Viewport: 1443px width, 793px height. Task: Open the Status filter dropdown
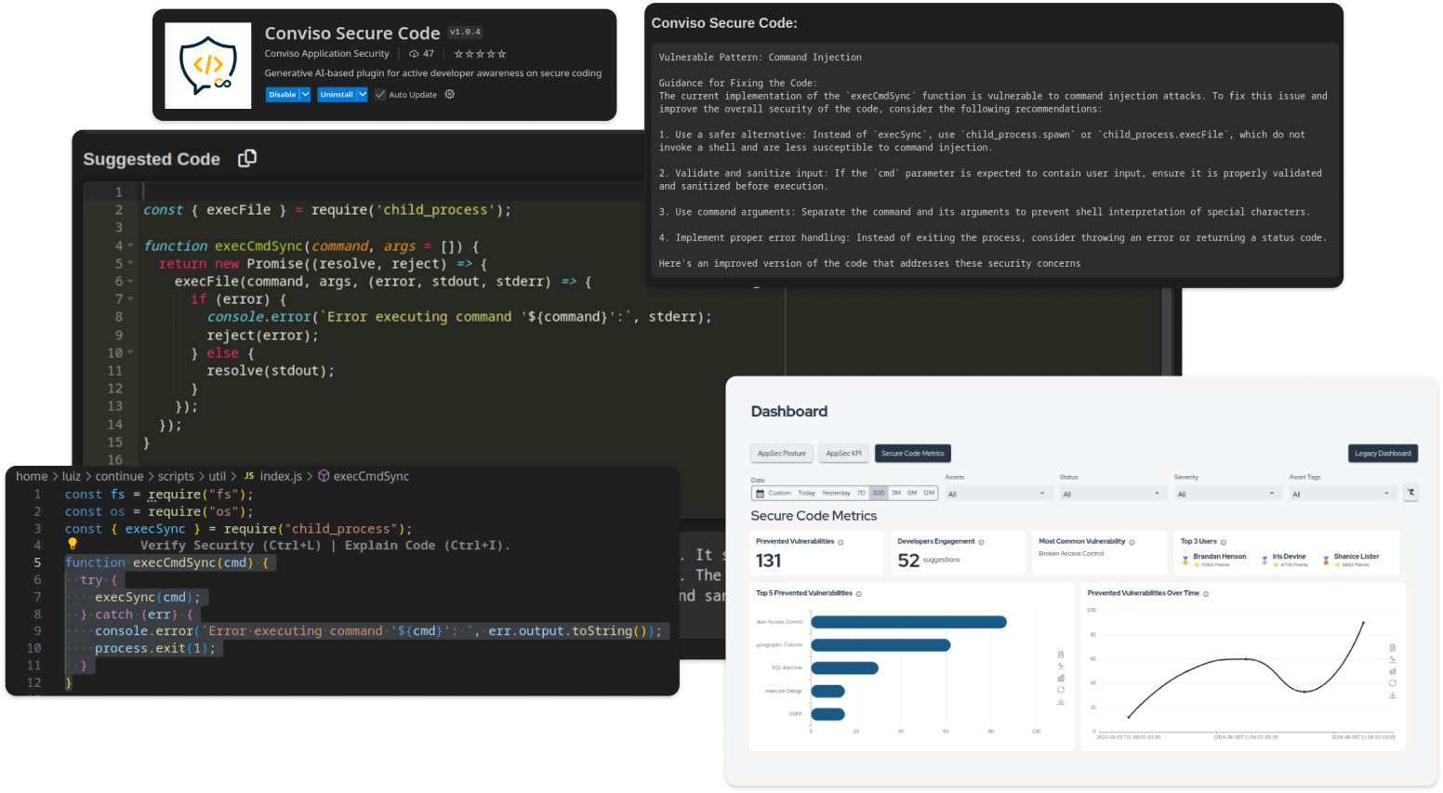coord(1113,494)
